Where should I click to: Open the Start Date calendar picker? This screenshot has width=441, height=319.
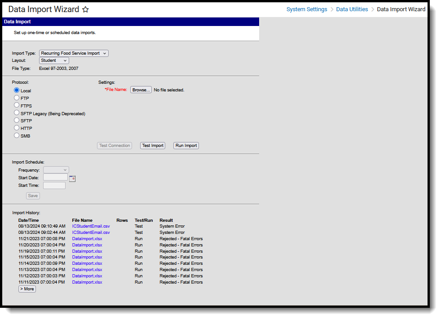coord(72,178)
